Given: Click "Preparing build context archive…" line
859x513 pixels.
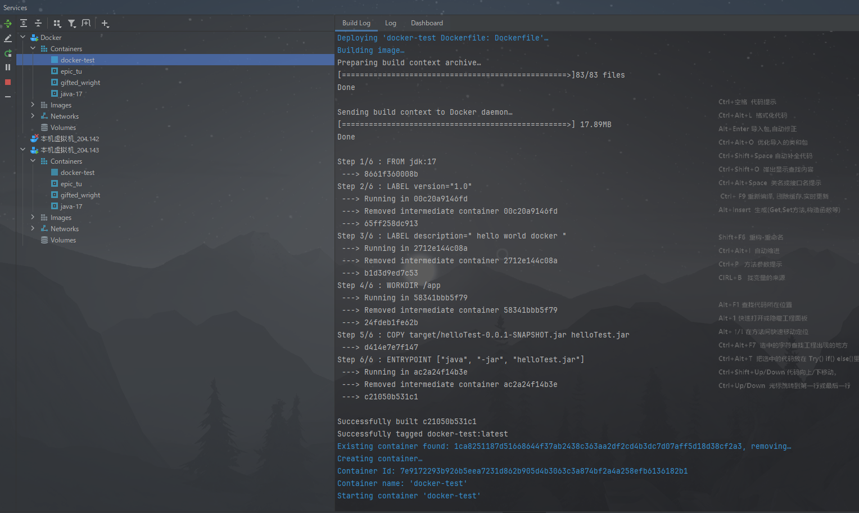Looking at the screenshot, I should (409, 62).
